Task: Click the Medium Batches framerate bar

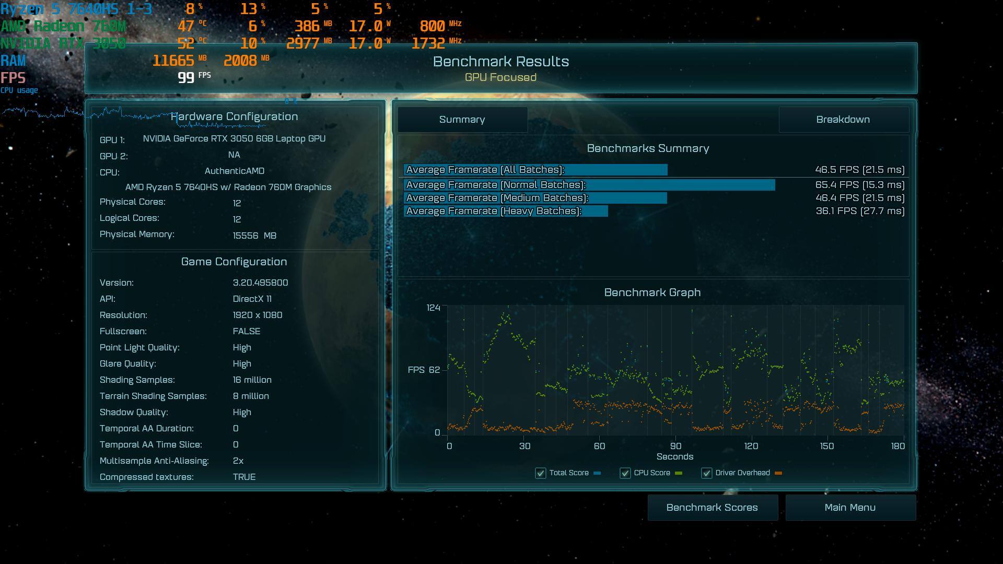Action: [x=535, y=198]
